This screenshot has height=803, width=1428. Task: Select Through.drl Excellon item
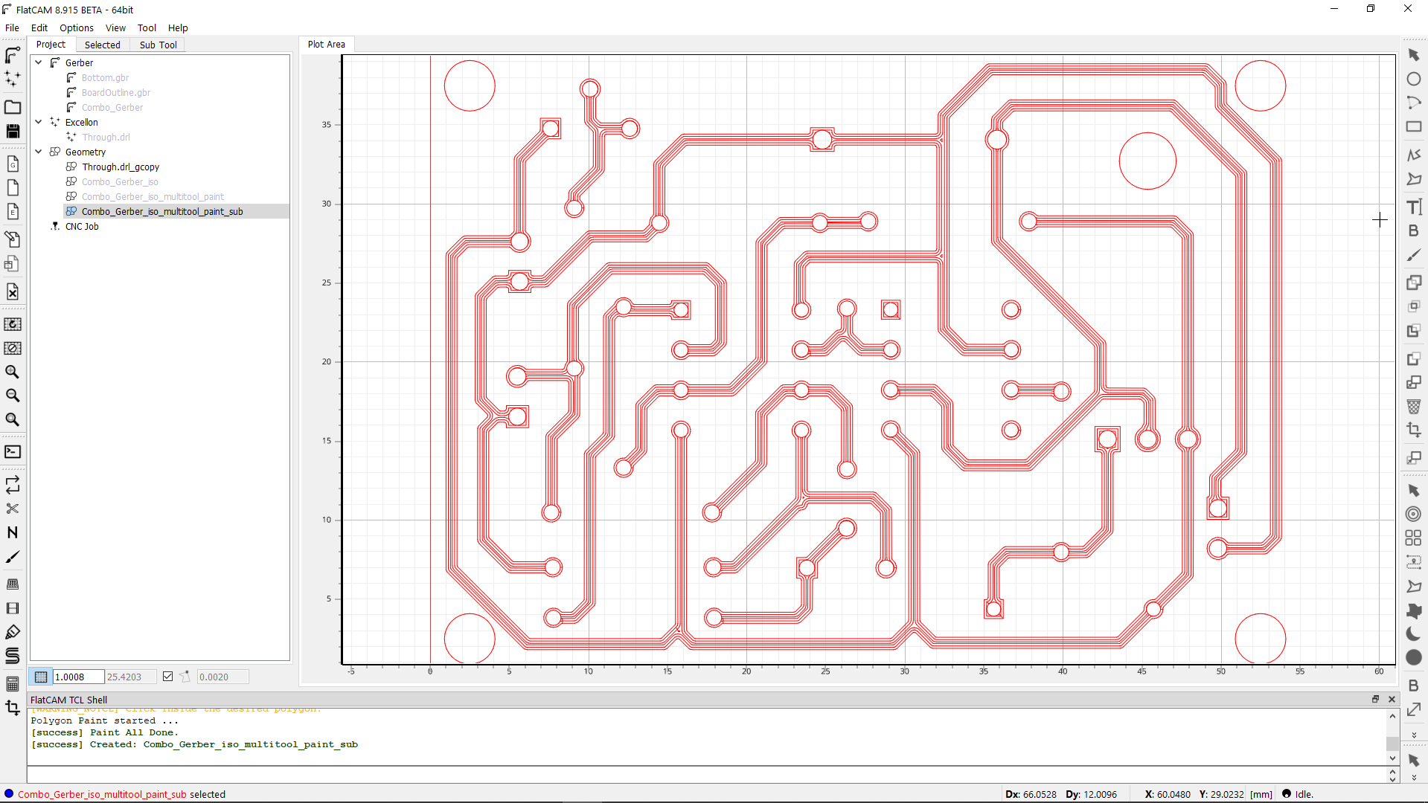tap(106, 137)
